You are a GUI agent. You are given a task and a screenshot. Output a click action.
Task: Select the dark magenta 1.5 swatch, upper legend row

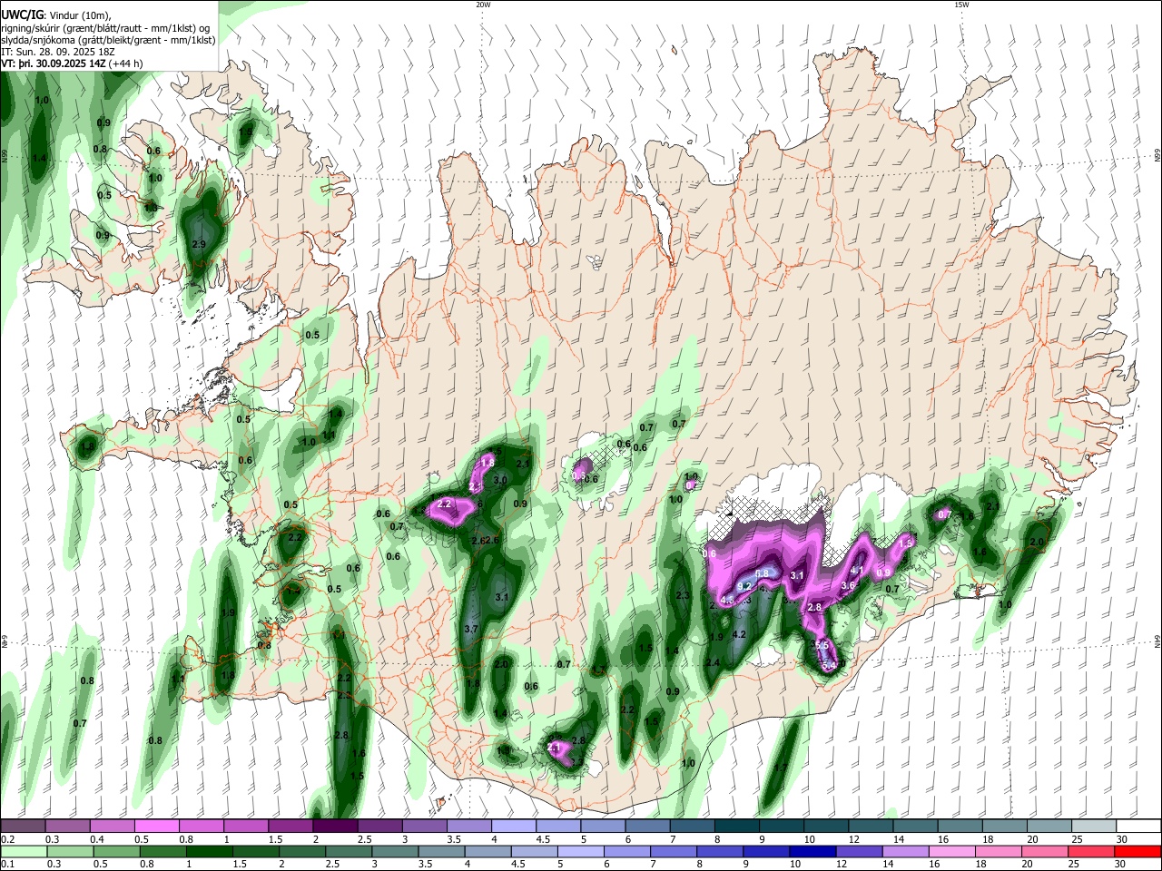[x=290, y=827]
